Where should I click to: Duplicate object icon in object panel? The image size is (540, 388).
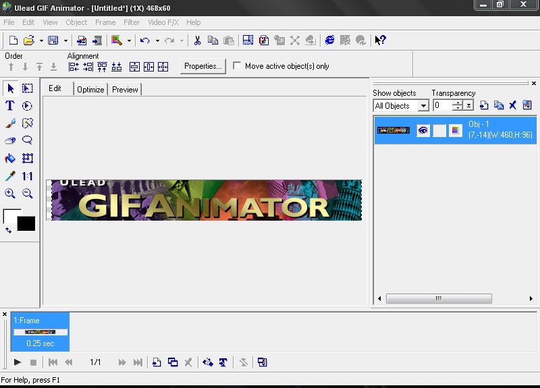498,105
